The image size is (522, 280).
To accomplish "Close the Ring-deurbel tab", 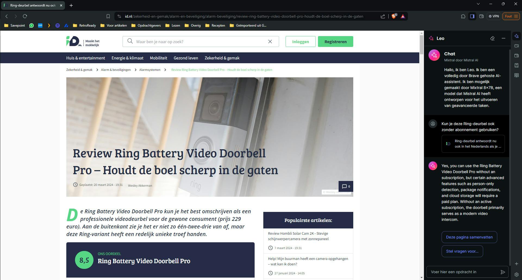I will 61,5.
